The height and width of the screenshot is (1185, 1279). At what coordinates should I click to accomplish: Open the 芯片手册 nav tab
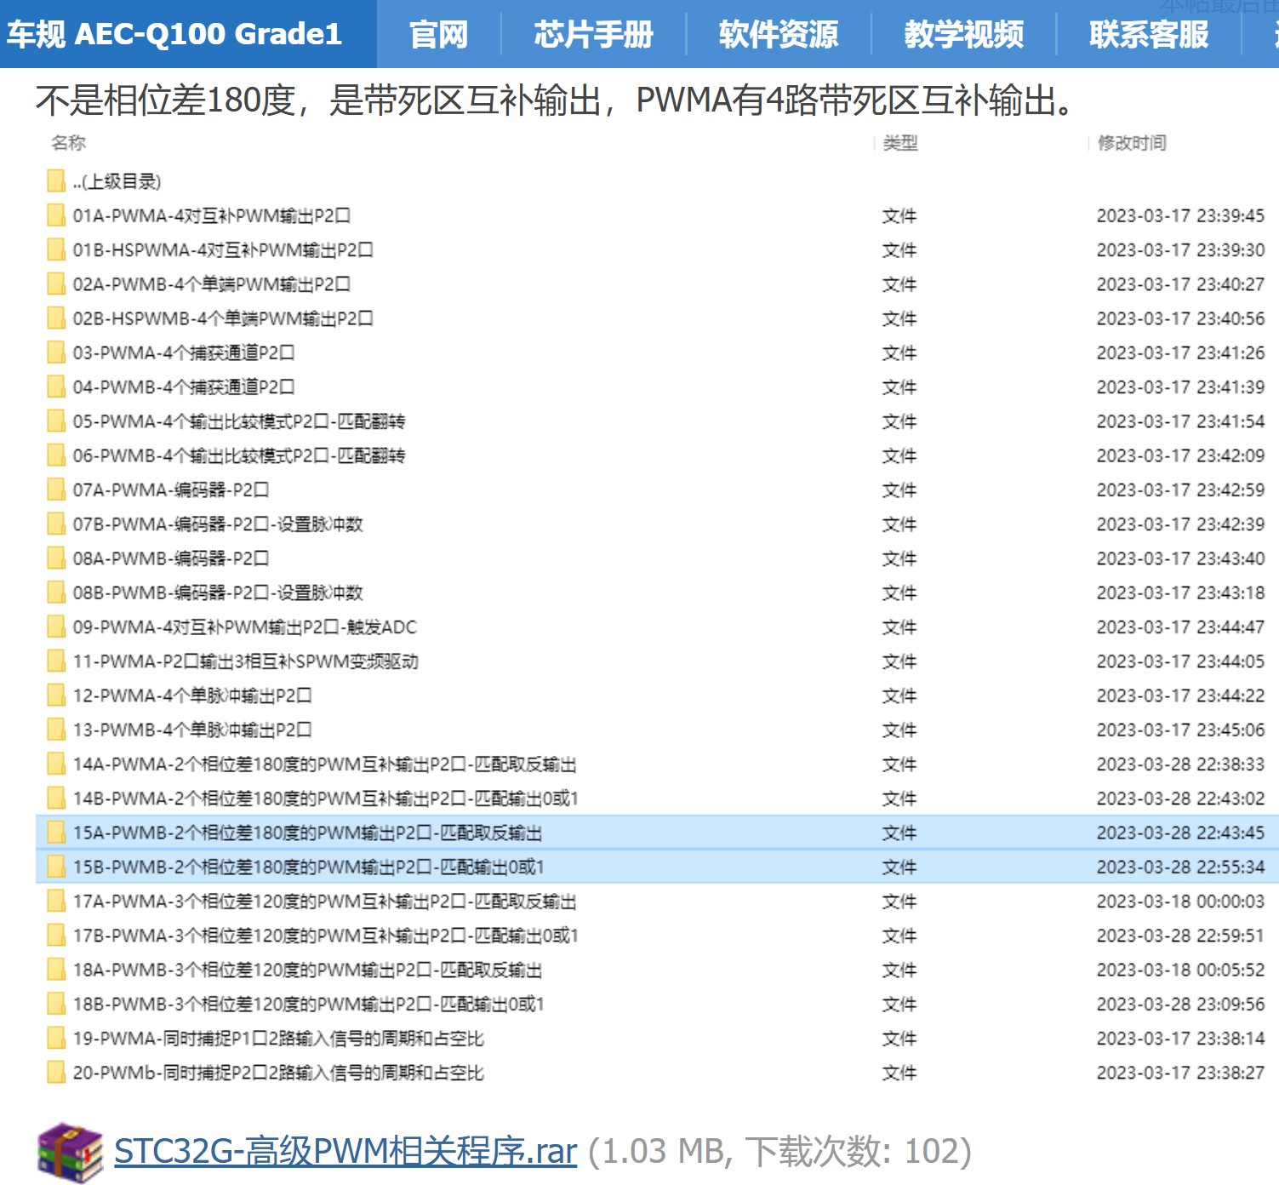click(593, 34)
